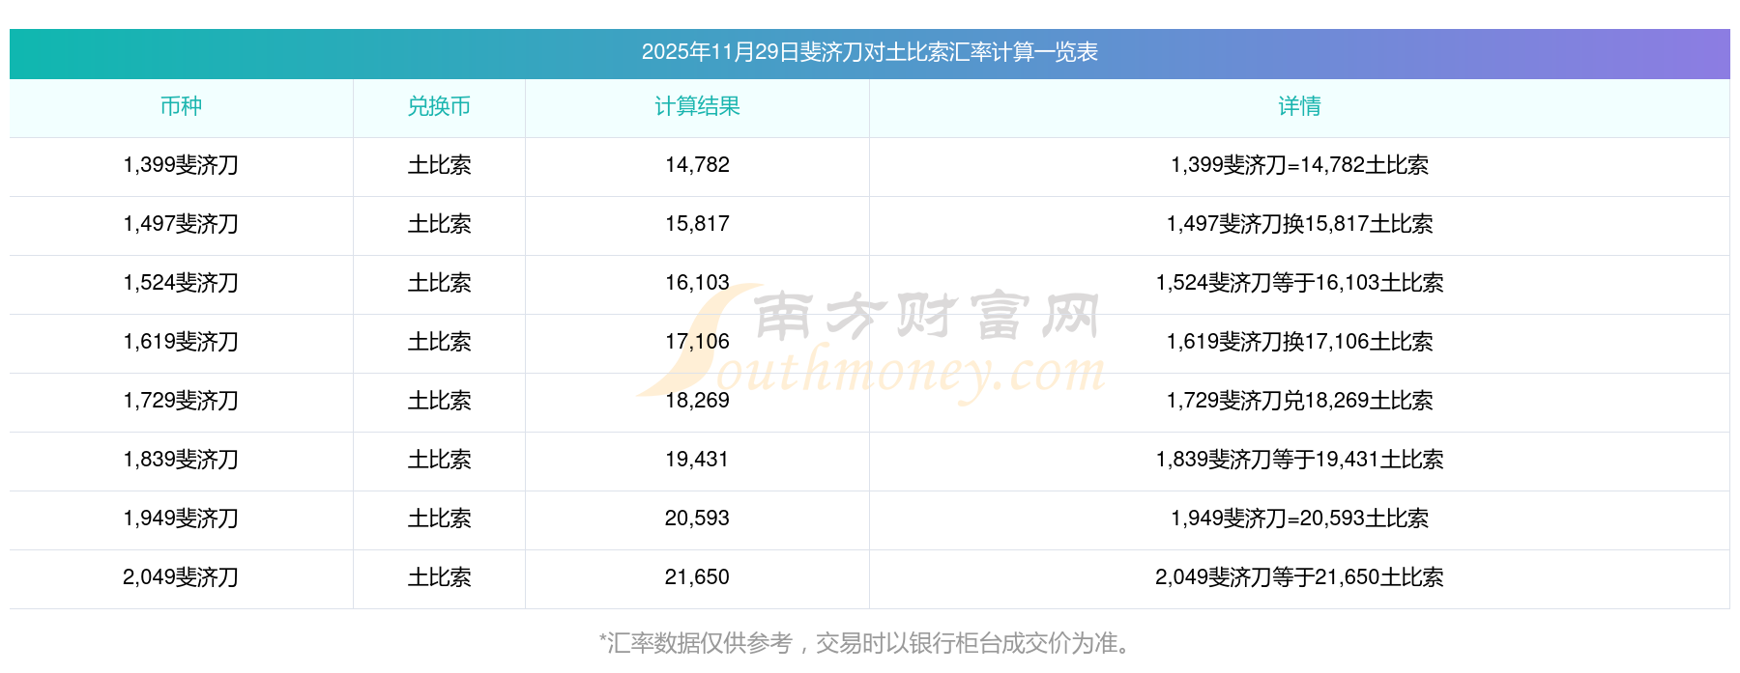The height and width of the screenshot is (673, 1740).
Task: Select the 19,431 result value
Action: coord(697,460)
